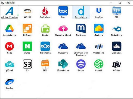Click the Mail.com icon
133x99 pixels.
point(81,28)
